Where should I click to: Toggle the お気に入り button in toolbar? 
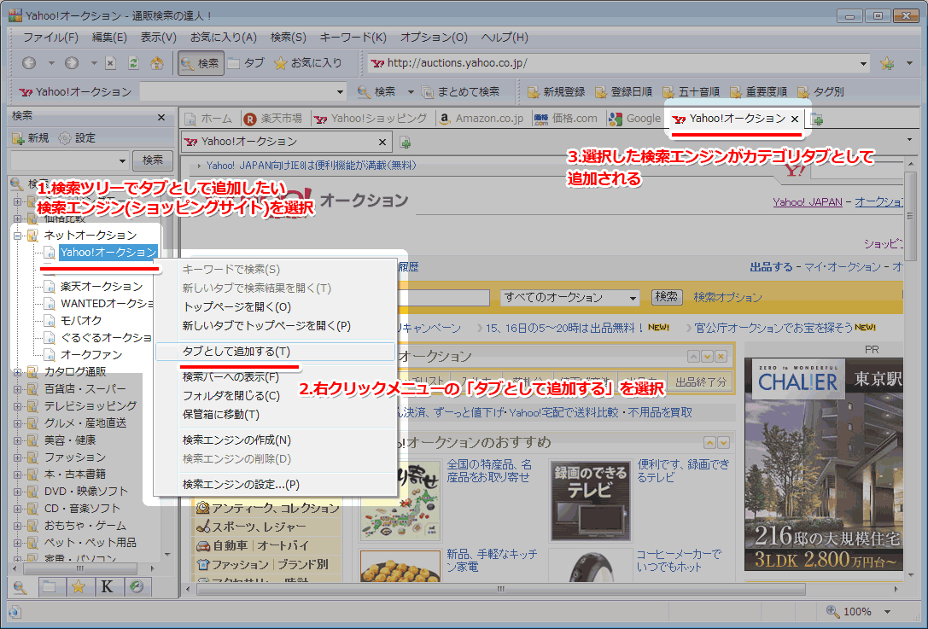point(307,62)
